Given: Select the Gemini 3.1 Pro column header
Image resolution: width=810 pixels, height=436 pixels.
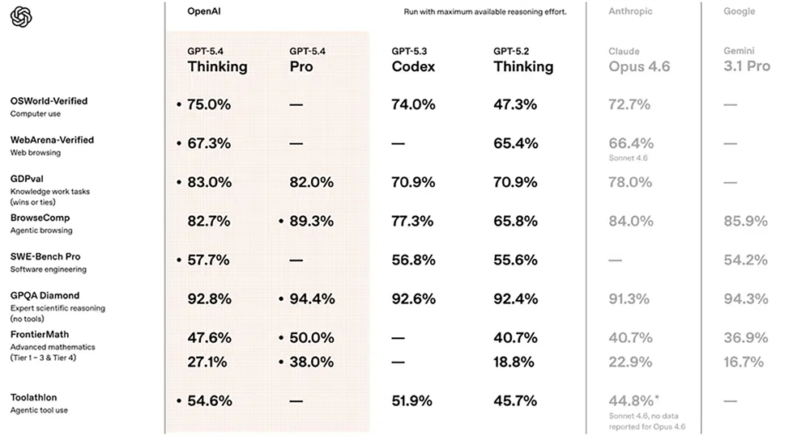Looking at the screenshot, I should tap(746, 61).
